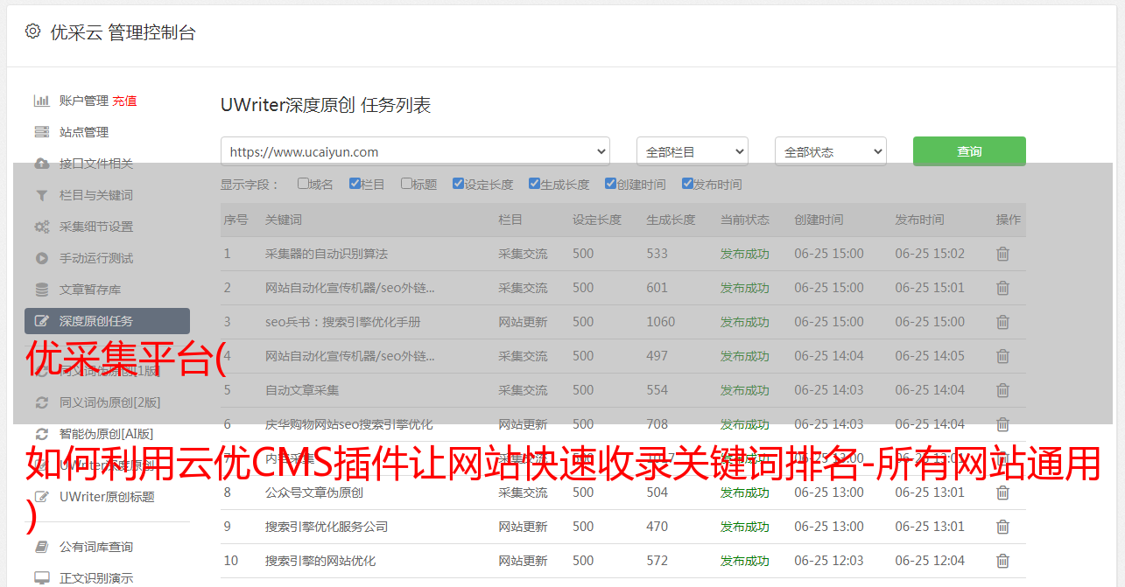The width and height of the screenshot is (1125, 587).
Task: Click the 发布时间 column header
Action: pyautogui.click(x=919, y=220)
